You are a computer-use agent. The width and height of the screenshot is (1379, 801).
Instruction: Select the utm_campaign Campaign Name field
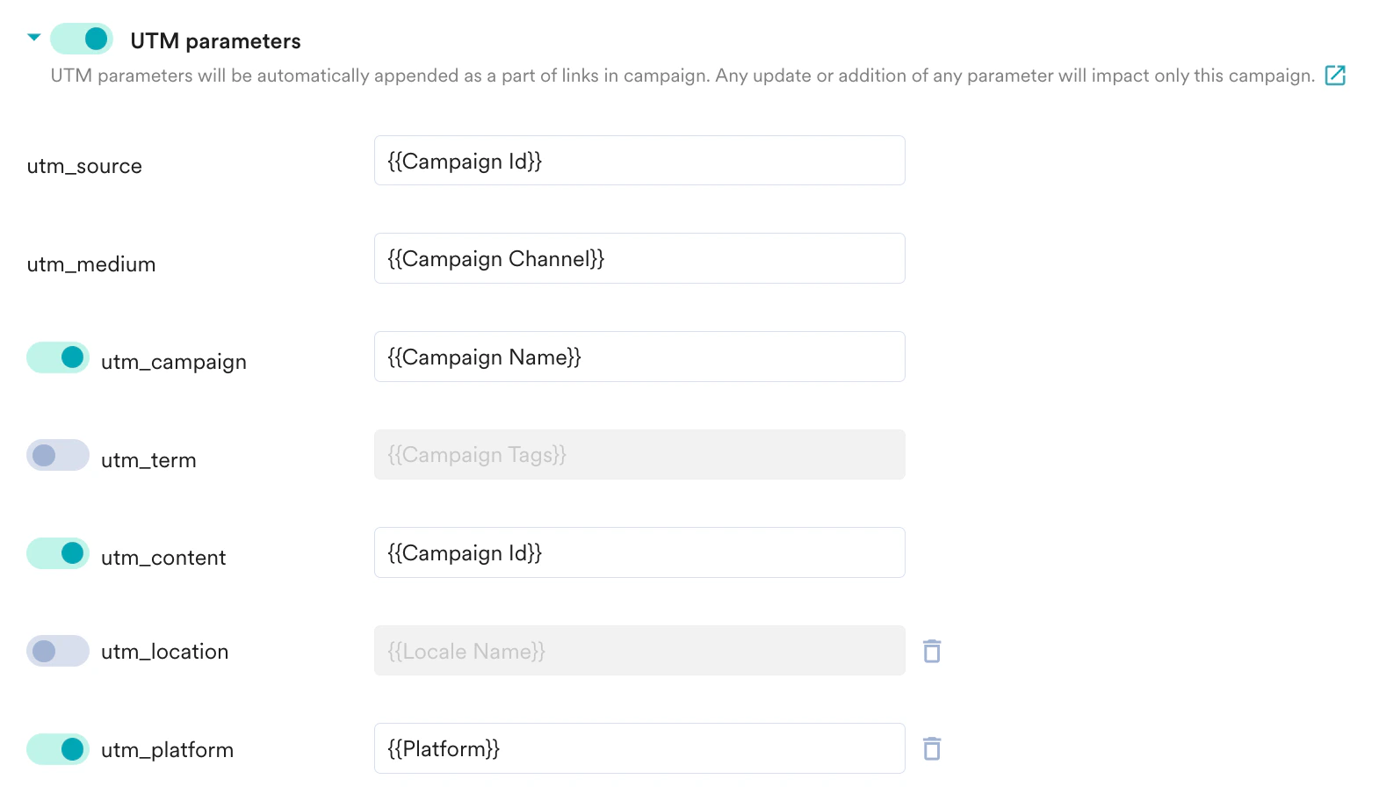tap(639, 357)
